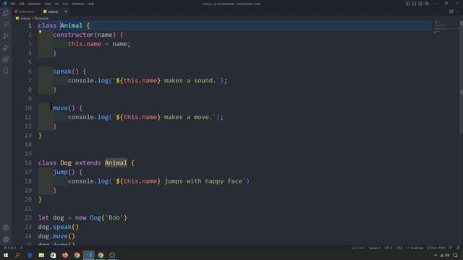Open the View menu
The height and width of the screenshot is (260, 463).
click(48, 4)
